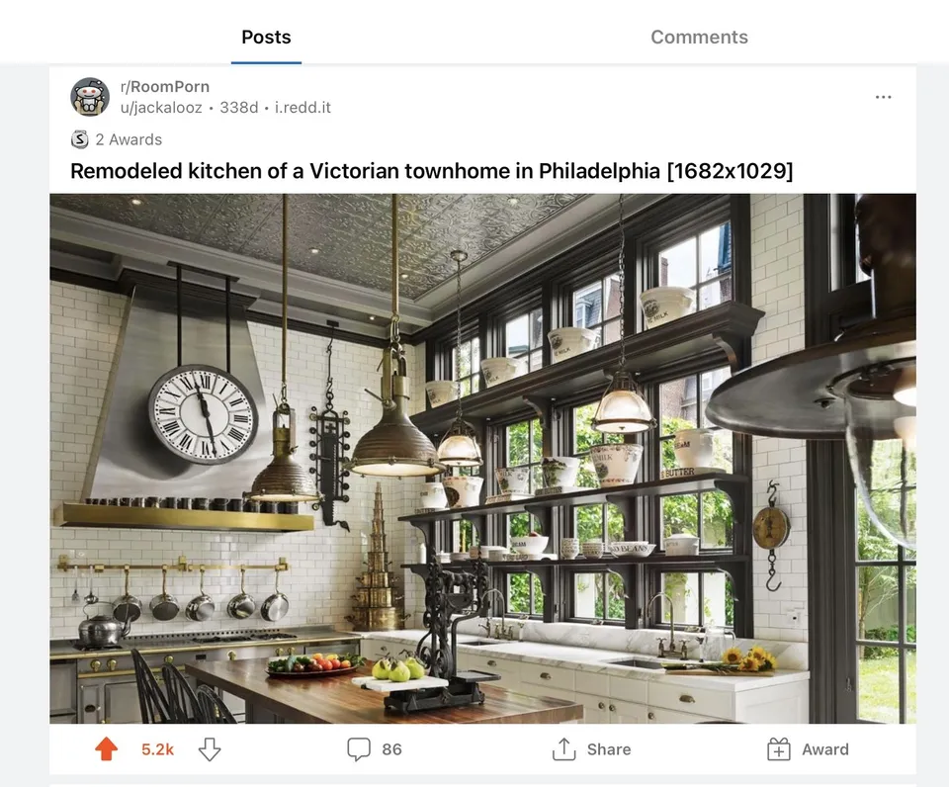Select the Posts tab
The image size is (949, 787).
pyautogui.click(x=266, y=37)
